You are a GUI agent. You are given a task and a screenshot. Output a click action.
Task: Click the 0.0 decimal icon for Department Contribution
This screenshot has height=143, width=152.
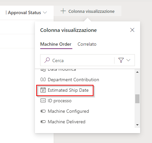pyautogui.click(x=43, y=80)
